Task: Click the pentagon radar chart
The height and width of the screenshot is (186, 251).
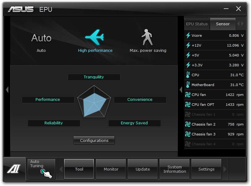Action: 94,101
